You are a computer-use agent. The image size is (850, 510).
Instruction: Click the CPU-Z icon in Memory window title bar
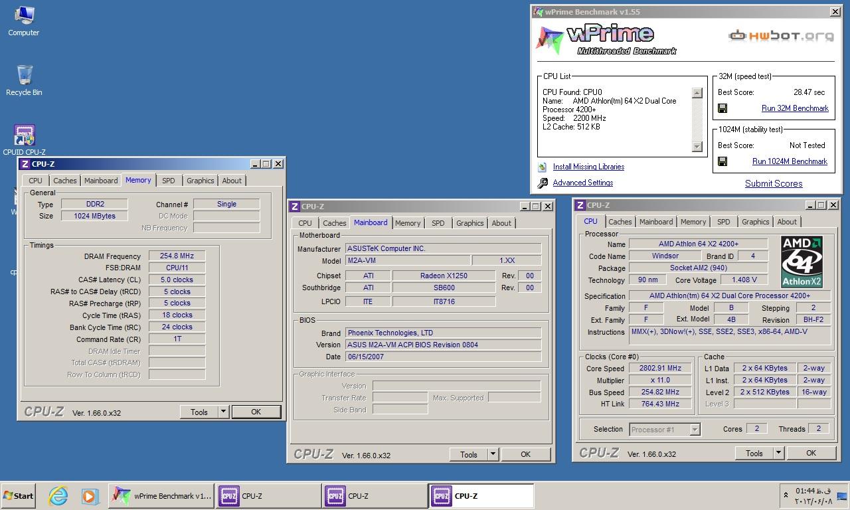point(25,164)
